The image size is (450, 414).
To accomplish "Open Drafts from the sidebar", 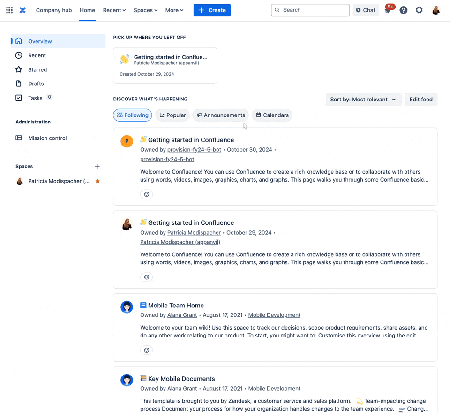I will pyautogui.click(x=36, y=84).
